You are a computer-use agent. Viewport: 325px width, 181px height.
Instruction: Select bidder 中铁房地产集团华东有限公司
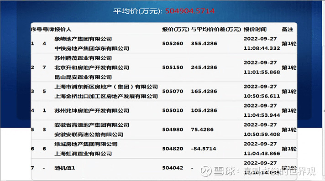(x=92, y=48)
